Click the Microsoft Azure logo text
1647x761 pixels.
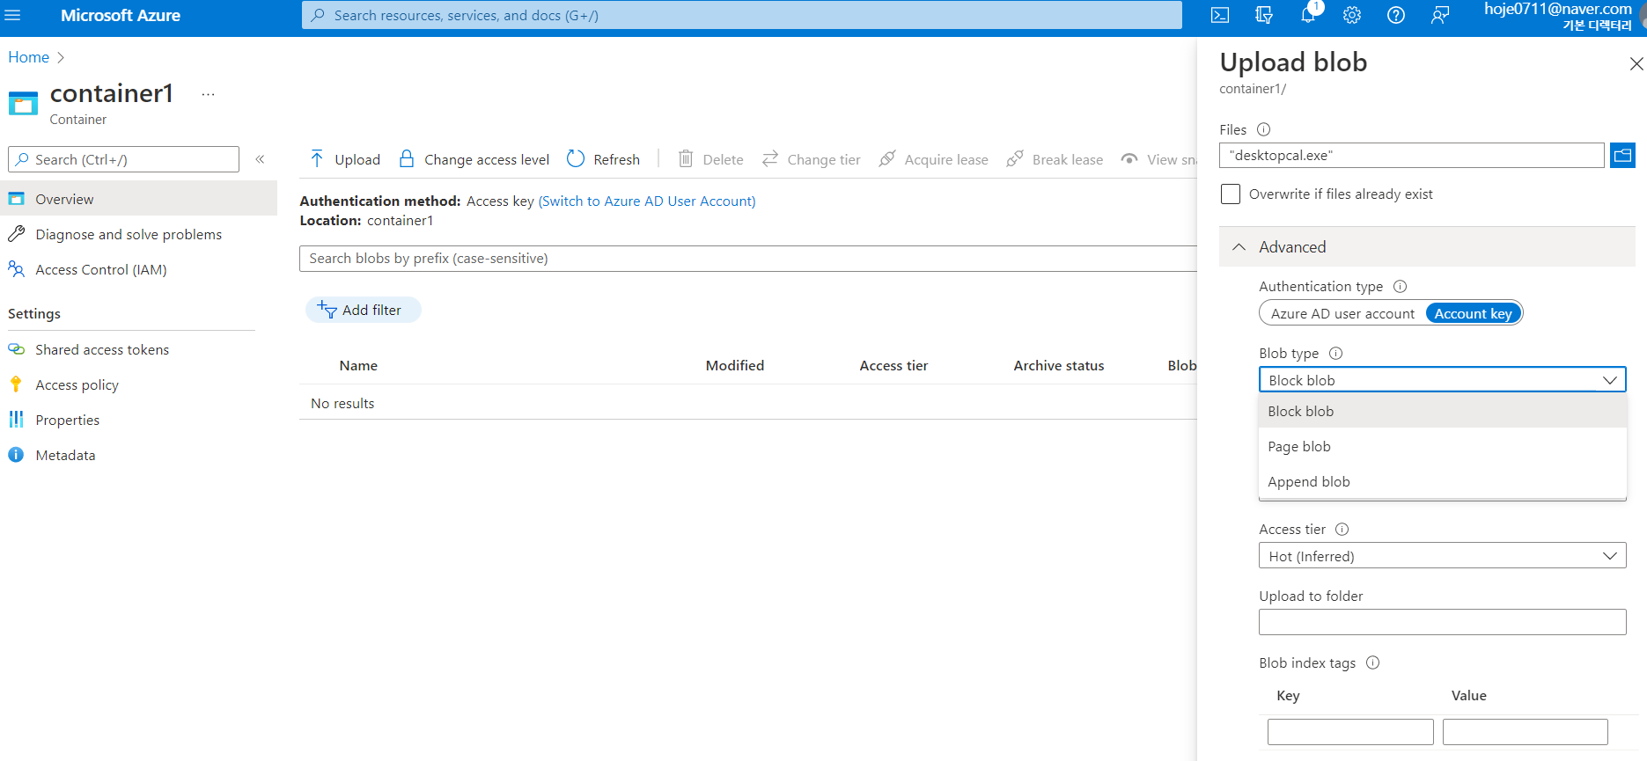click(x=121, y=15)
